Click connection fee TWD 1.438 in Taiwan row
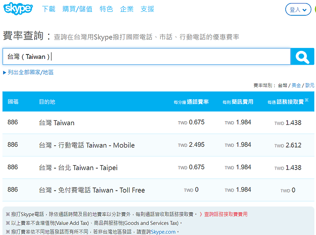This screenshot has height=235, width=316. point(288,123)
